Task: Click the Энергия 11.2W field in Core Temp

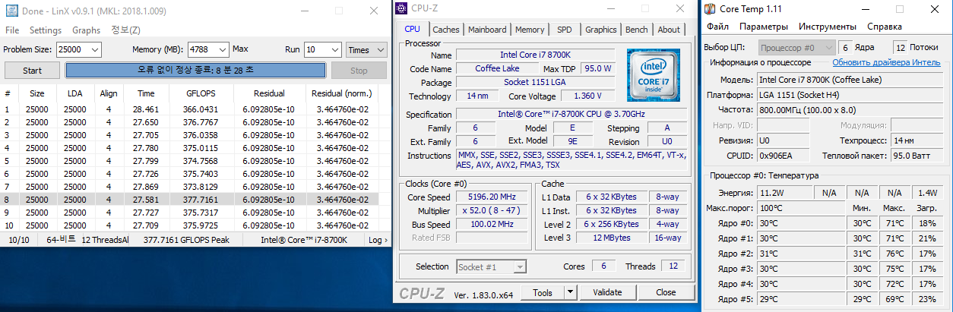Action: click(x=784, y=193)
